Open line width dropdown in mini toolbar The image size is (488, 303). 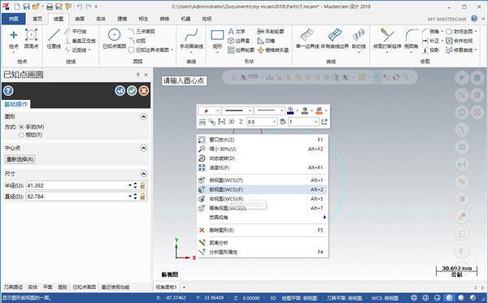click(281, 110)
